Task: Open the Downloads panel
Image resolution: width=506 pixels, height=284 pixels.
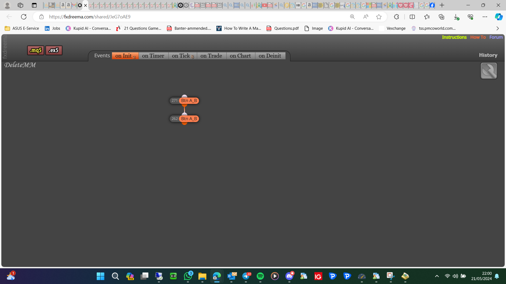Action: coord(456,17)
